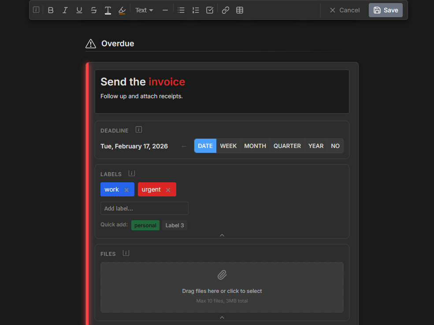Click the highlight color swatch
Image resolution: width=434 pixels, height=325 pixels.
pos(122,10)
